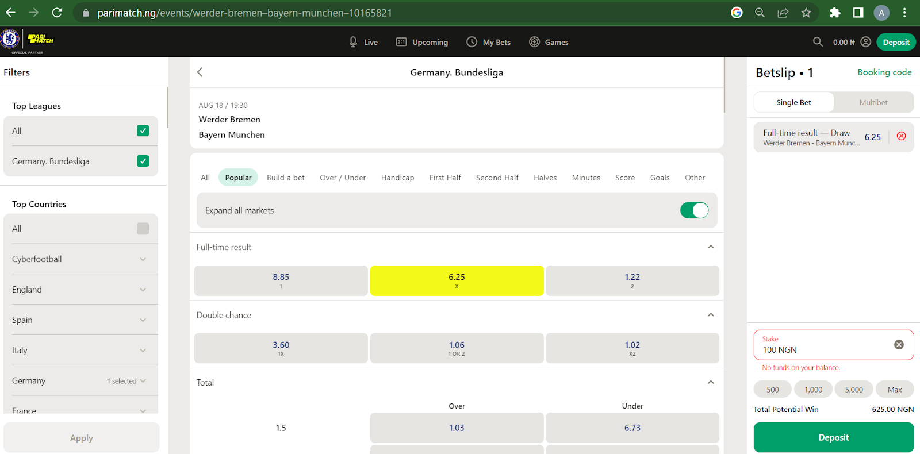
Task: Select the First Half tab
Action: pyautogui.click(x=445, y=178)
